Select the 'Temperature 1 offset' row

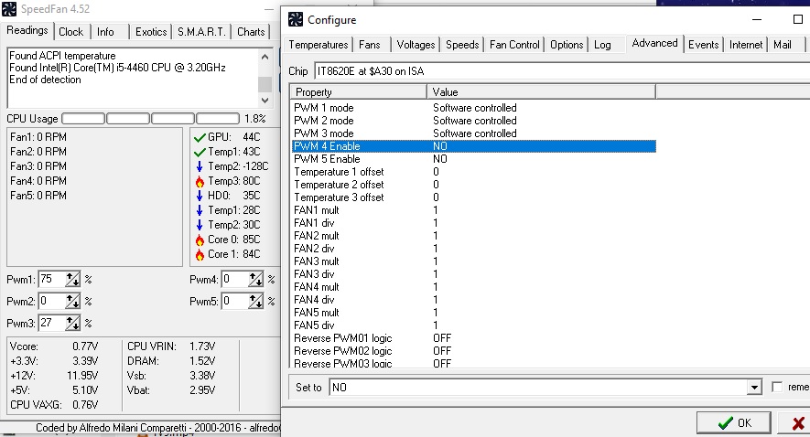(474, 172)
